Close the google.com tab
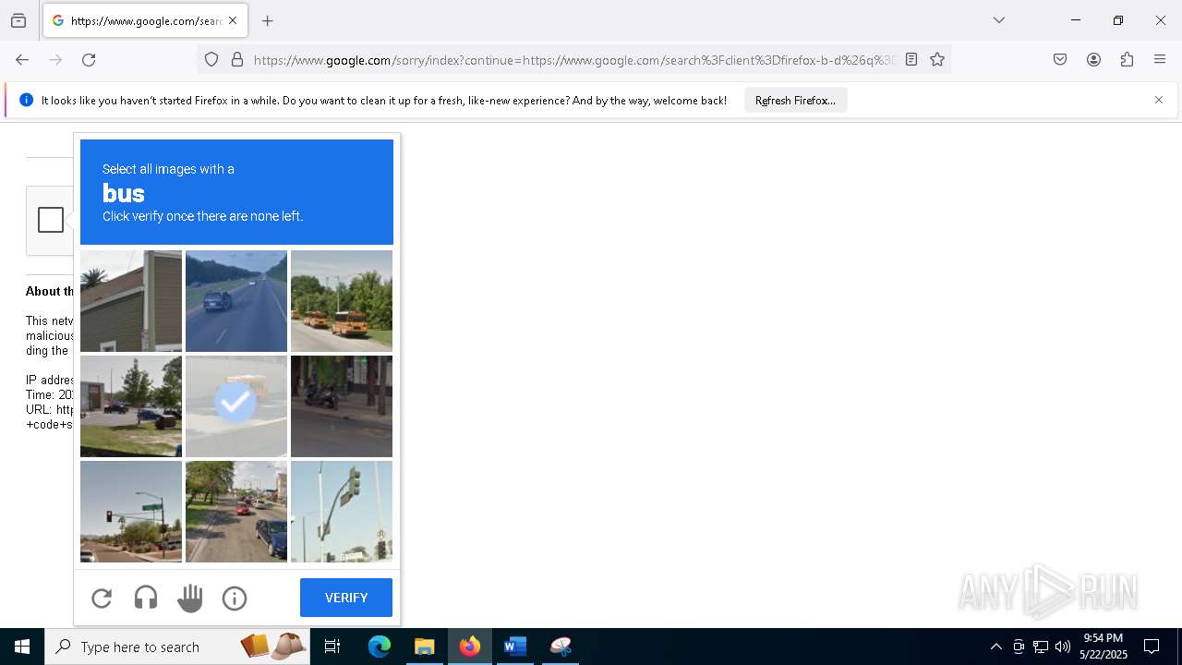Image resolution: width=1182 pixels, height=665 pixels. pyautogui.click(x=233, y=20)
